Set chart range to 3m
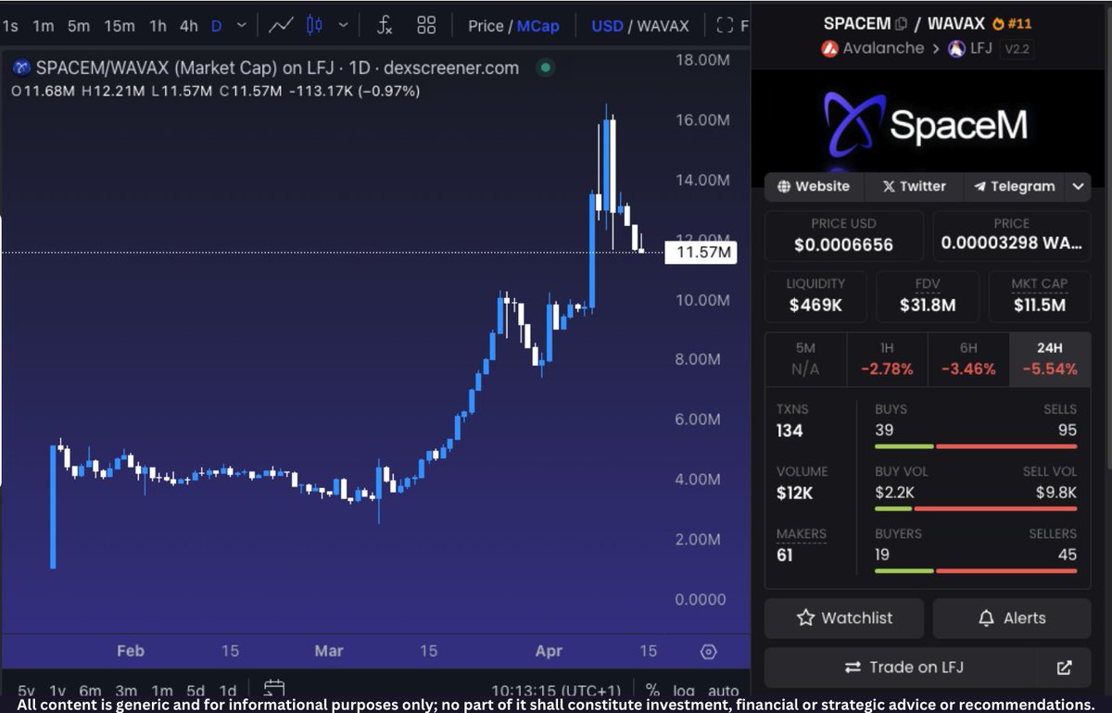This screenshot has width=1112, height=713. (126, 691)
